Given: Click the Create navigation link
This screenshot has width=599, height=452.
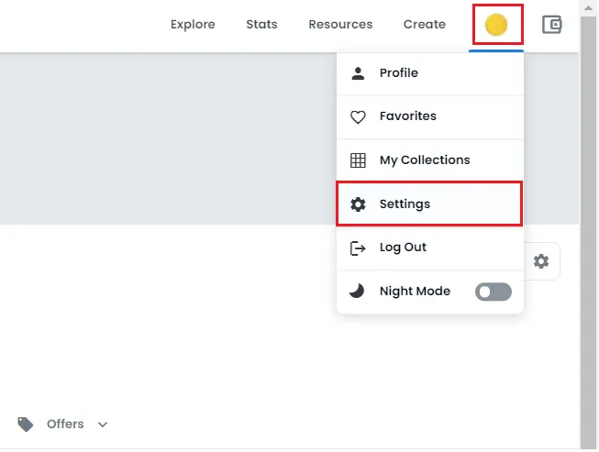Looking at the screenshot, I should 425,25.
